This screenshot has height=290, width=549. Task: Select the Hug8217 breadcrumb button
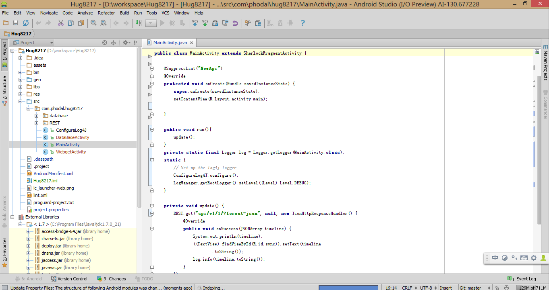point(18,34)
